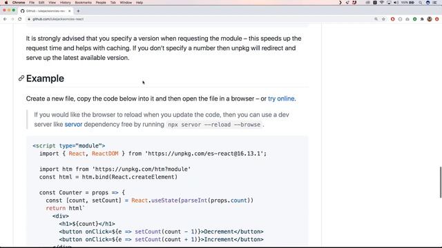Click the gray circular extension icon

tap(400, 19)
